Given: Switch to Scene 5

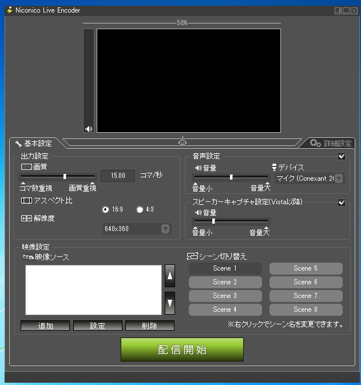Looking at the screenshot, I should coord(306,268).
